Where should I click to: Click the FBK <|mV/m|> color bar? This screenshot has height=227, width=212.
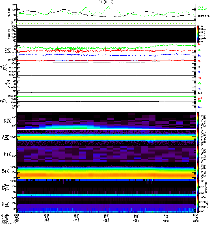point(198,188)
